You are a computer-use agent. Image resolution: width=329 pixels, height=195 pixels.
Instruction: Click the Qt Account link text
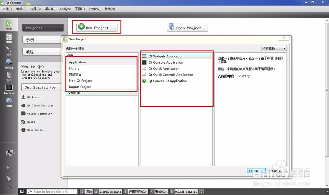click(35, 97)
